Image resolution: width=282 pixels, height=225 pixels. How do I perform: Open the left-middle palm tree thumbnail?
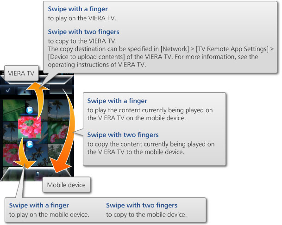coord(10,133)
